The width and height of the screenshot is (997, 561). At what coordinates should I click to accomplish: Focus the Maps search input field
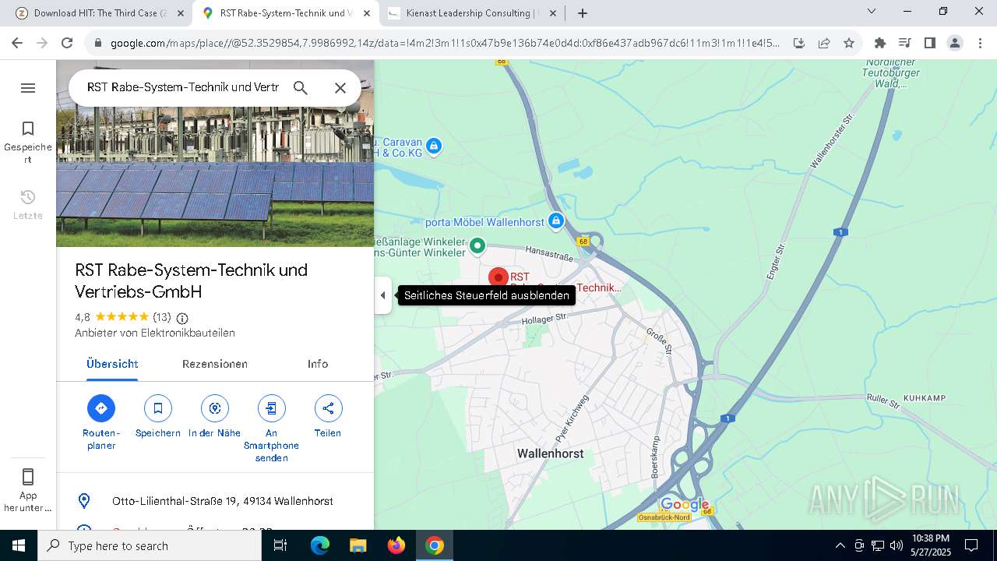pyautogui.click(x=182, y=87)
